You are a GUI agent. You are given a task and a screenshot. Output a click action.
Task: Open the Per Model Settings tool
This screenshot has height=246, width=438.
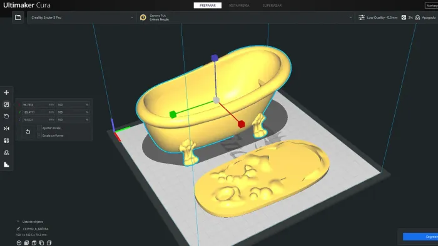point(6,140)
